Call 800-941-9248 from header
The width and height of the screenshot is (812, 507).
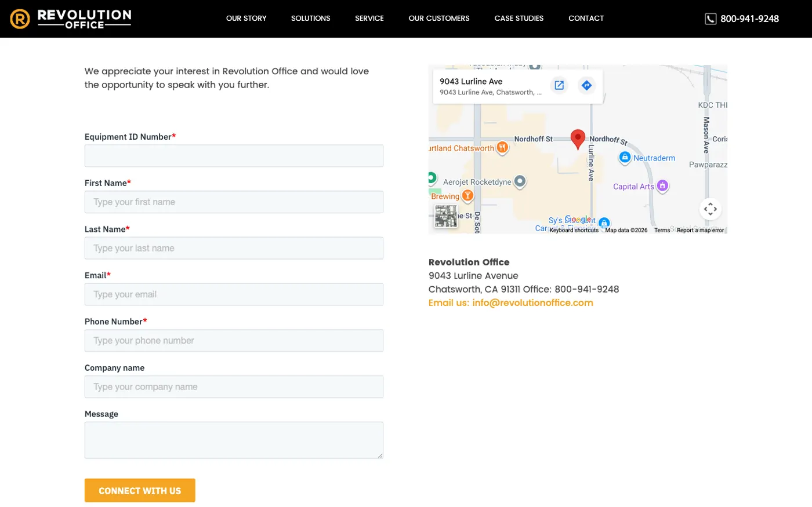749,19
